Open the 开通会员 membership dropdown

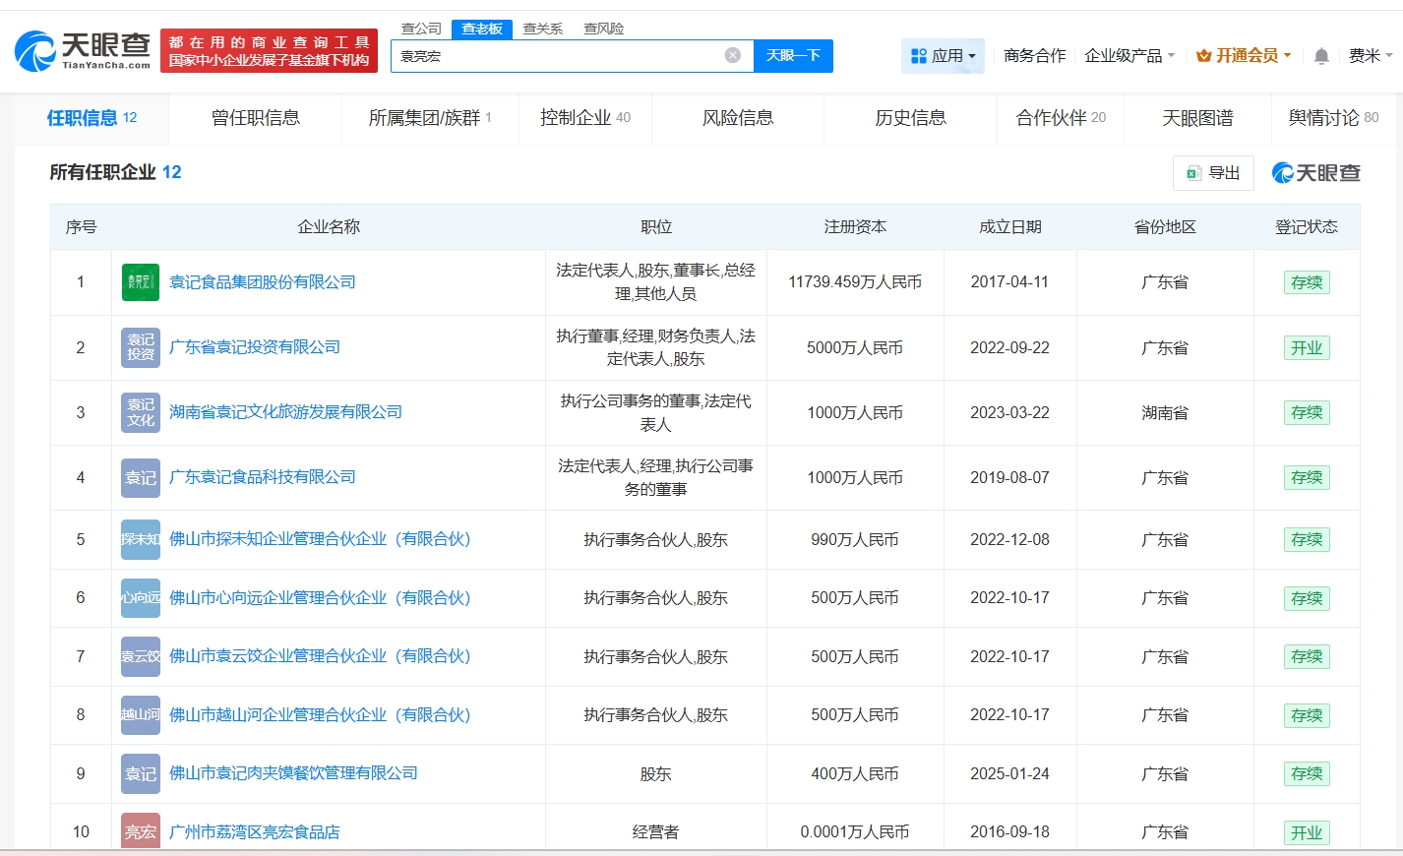pos(1244,56)
